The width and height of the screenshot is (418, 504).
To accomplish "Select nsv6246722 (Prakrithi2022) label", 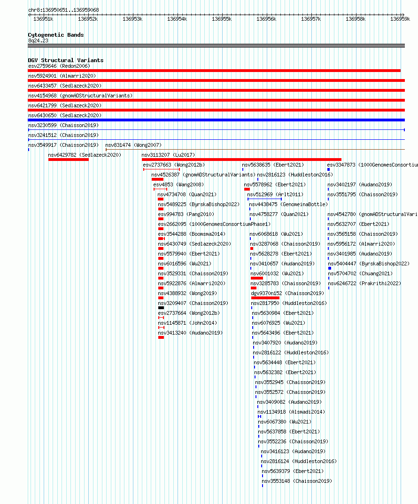I will pos(364,283).
